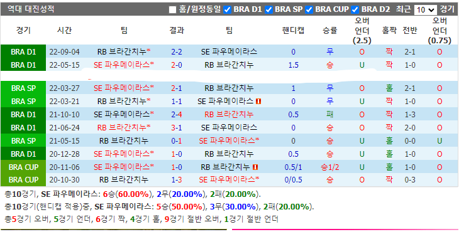Viewport: 459px width, 232px height.
Task: Click the 경기 column header
Action: [x=23, y=30]
